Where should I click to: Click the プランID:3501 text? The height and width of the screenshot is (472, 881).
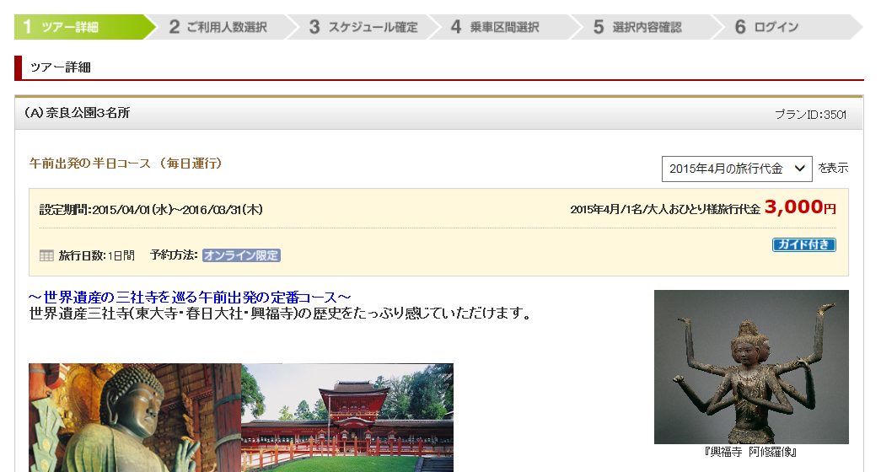pos(810,115)
